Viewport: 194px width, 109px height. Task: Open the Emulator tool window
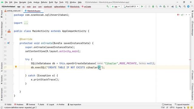coord(192,75)
